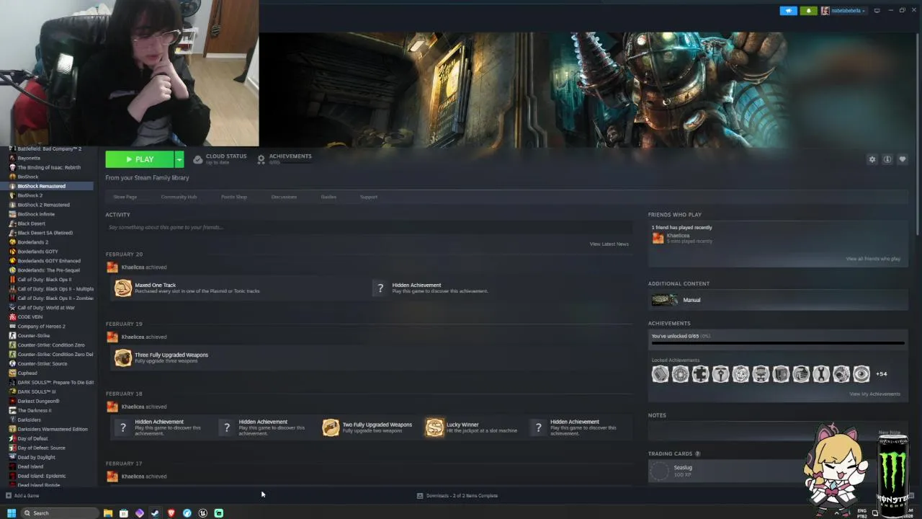The image size is (922, 519).
Task: Open the Points Shop tab
Action: pyautogui.click(x=233, y=197)
